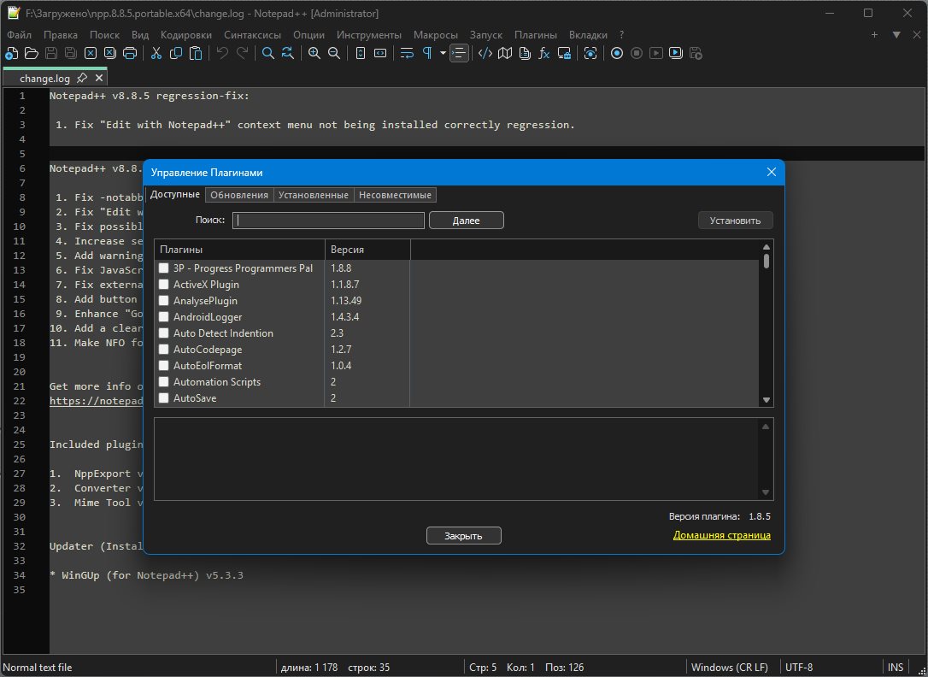Enable the AutoSave plugin checkbox

[164, 398]
